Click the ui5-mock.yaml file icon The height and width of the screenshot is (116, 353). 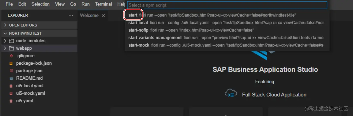point(11,93)
